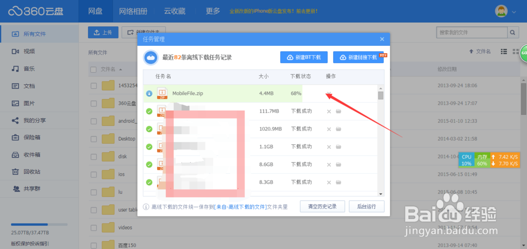Click the iPhone版云盘 update announcement link
527x249 pixels.
coord(273,12)
